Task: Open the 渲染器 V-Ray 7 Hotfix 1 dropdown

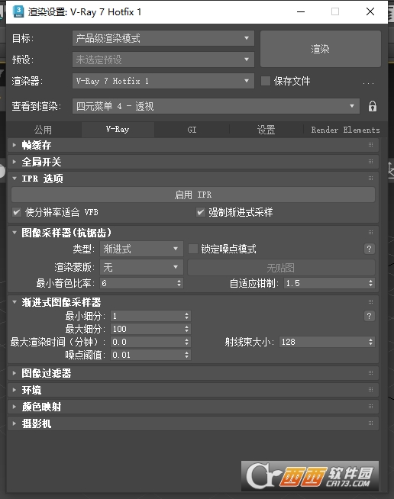Action: pos(163,81)
